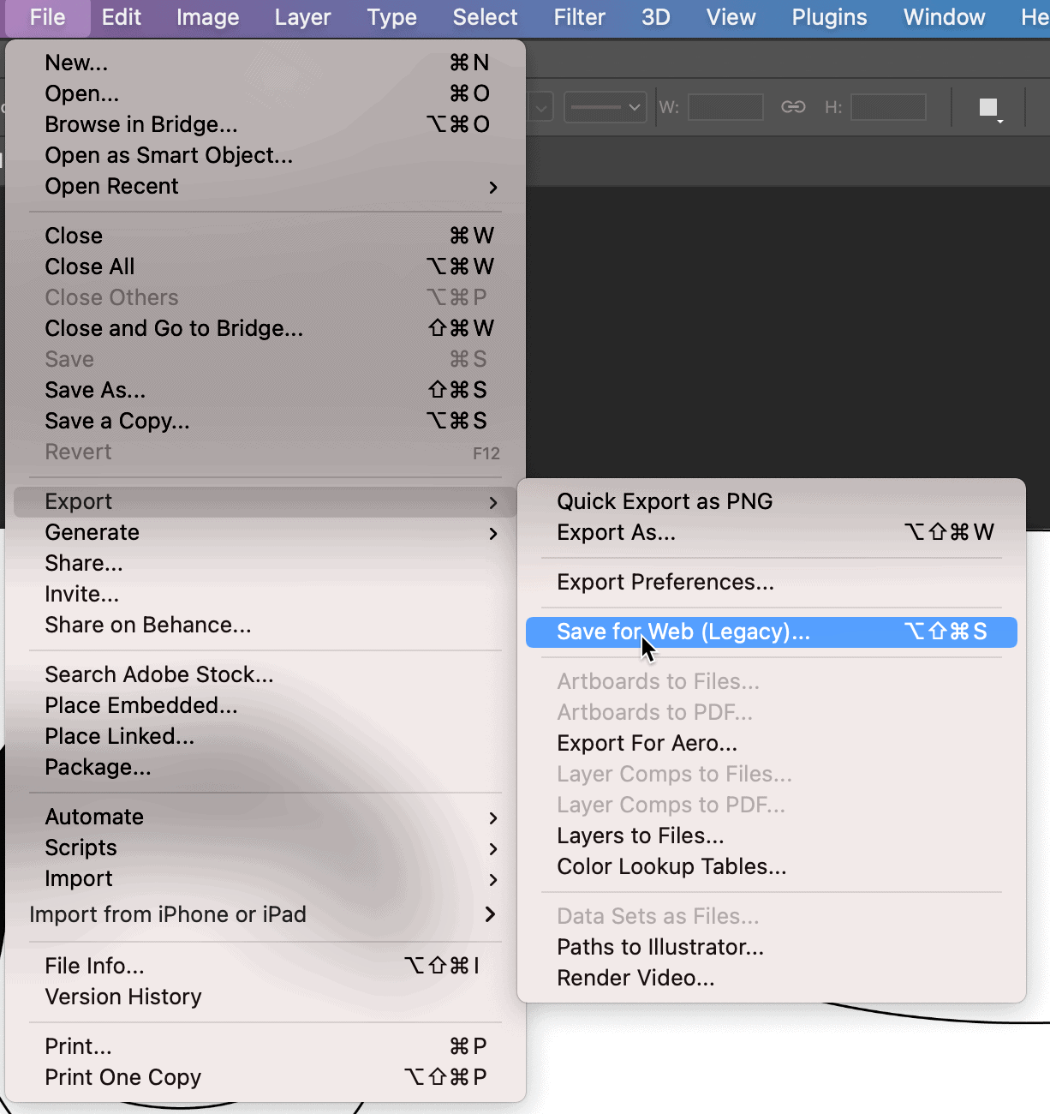Open the View menu
Image resolution: width=1050 pixels, height=1114 pixels.
pyautogui.click(x=731, y=17)
